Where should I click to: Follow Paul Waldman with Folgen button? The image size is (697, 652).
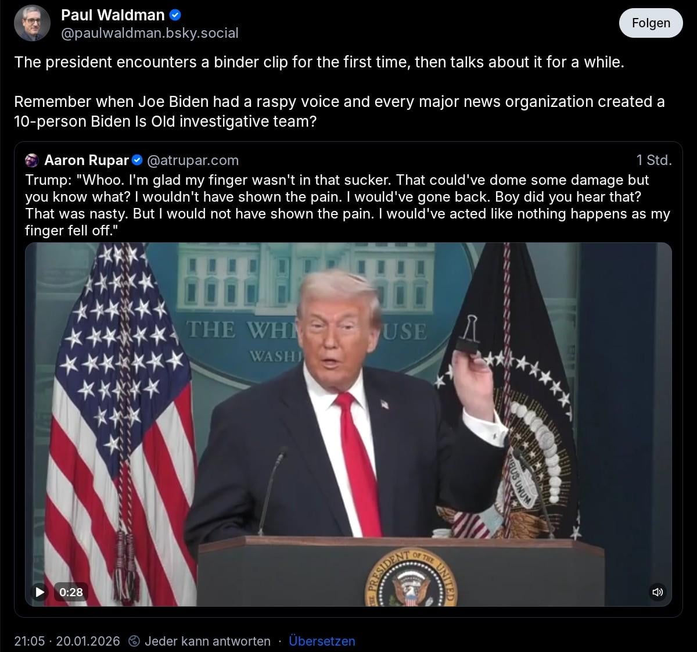(651, 23)
